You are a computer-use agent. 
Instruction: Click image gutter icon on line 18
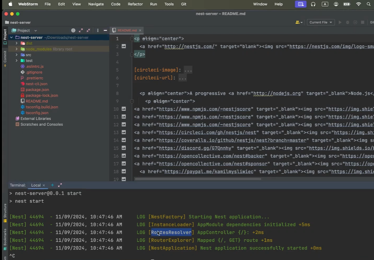pos(124,171)
